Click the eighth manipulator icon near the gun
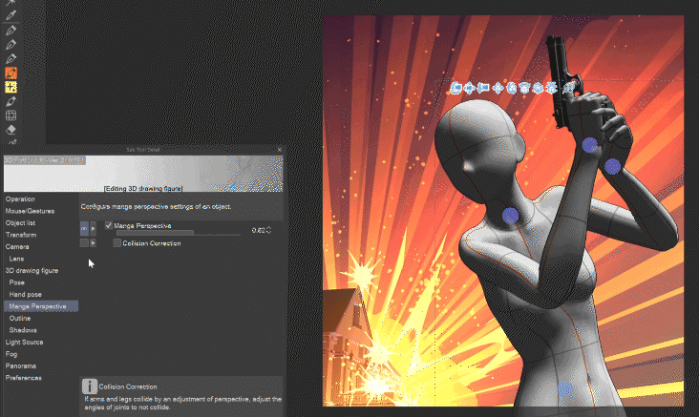Image resolution: width=699 pixels, height=417 pixels. pyautogui.click(x=552, y=88)
